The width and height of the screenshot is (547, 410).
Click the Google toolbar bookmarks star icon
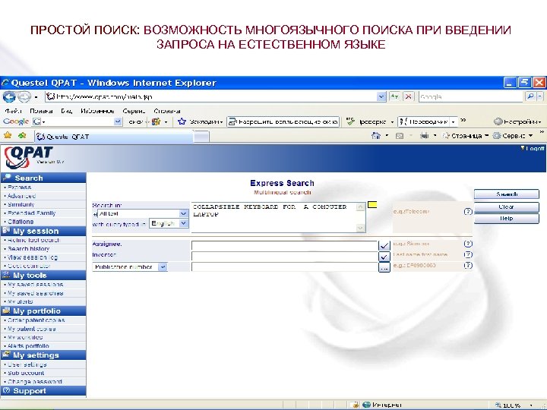[x=182, y=121]
